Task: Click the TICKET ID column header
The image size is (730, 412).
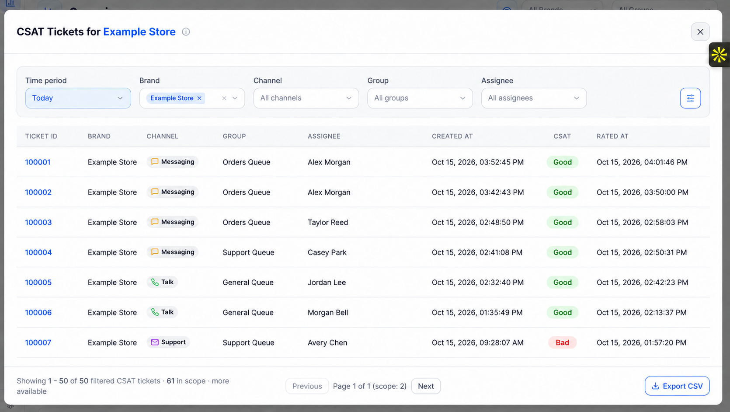Action: pos(41,136)
